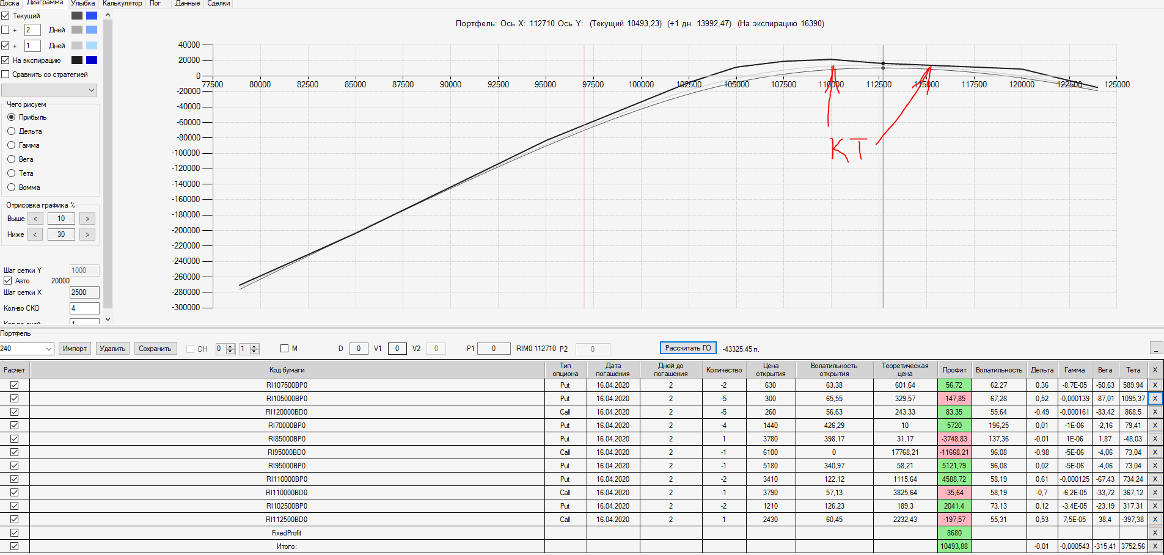Click the Удалить button
The width and height of the screenshot is (1164, 555).
click(112, 349)
